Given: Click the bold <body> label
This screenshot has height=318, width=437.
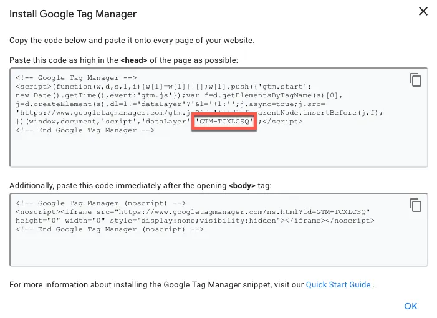Looking at the screenshot, I should (242, 186).
